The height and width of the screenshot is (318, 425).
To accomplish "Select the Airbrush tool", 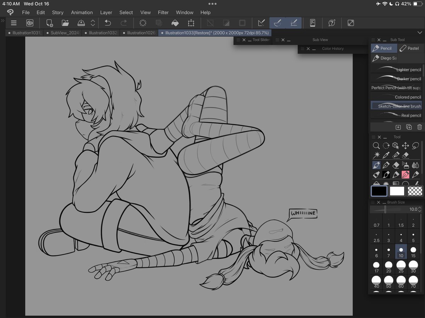I will click(x=406, y=165).
